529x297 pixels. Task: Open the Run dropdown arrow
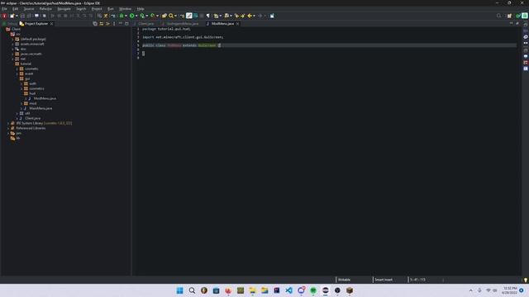136,16
